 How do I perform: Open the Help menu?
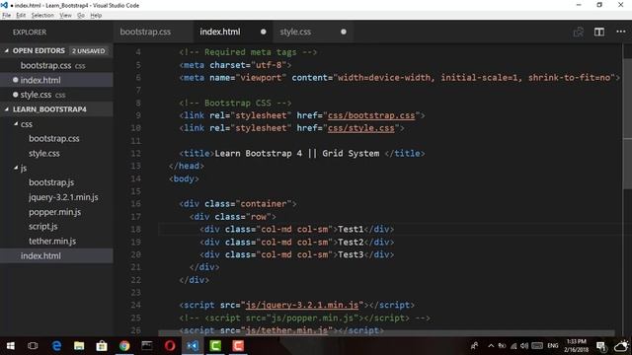click(x=96, y=16)
